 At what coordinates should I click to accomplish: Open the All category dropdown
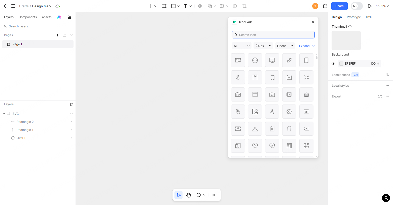click(x=241, y=46)
